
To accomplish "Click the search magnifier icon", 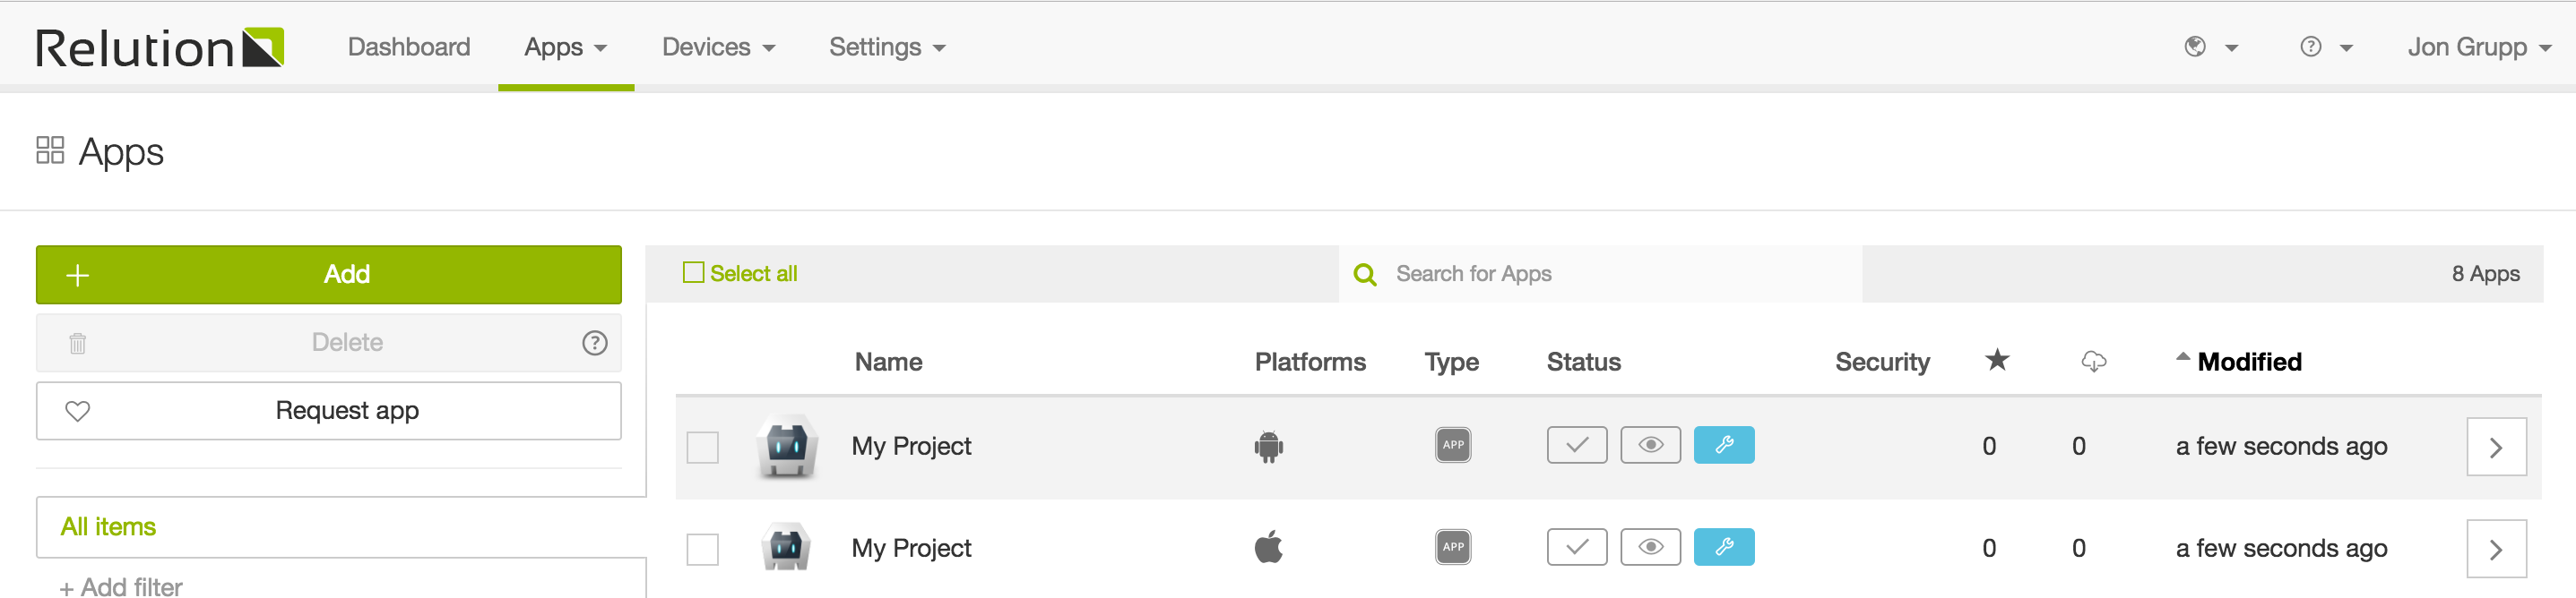I will pyautogui.click(x=1365, y=275).
